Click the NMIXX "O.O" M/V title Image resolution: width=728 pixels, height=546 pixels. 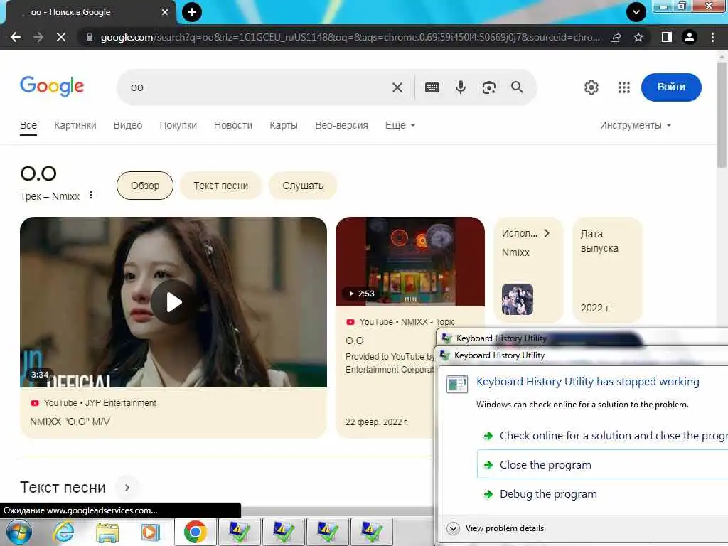[70, 422]
